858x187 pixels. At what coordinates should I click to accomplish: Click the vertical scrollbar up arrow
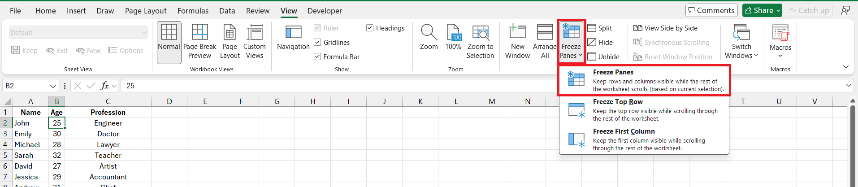click(852, 101)
